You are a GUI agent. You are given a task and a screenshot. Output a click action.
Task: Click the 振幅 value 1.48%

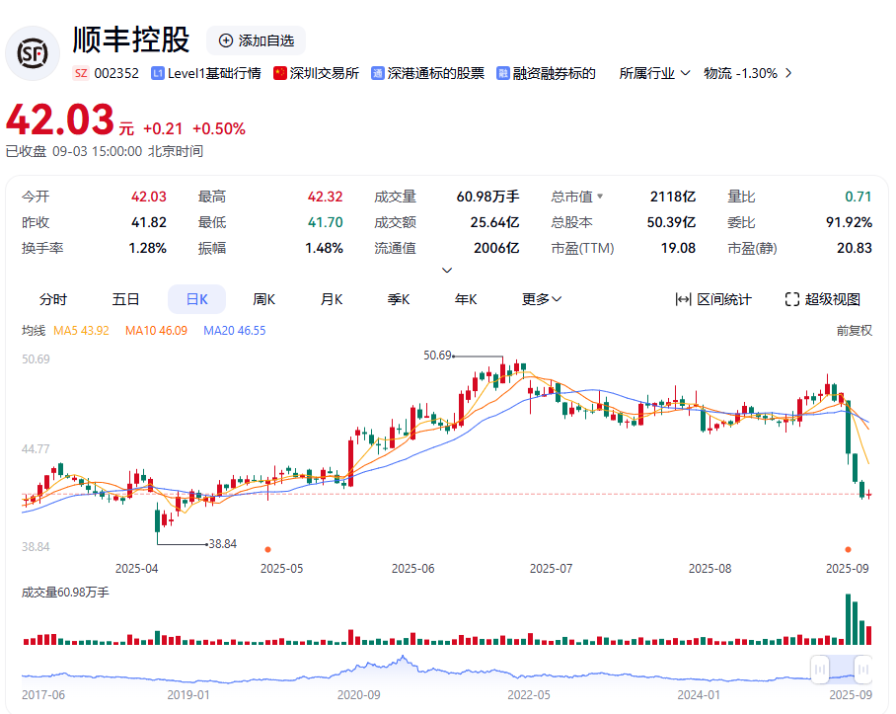(x=324, y=248)
